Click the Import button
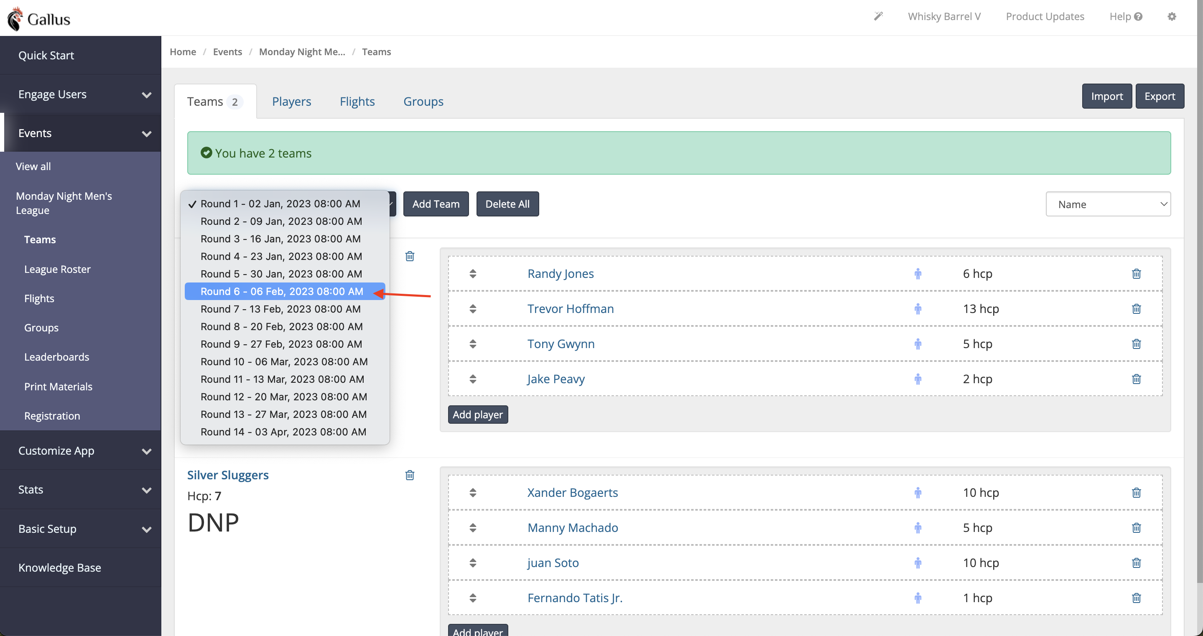Viewport: 1203px width, 636px height. [1107, 96]
